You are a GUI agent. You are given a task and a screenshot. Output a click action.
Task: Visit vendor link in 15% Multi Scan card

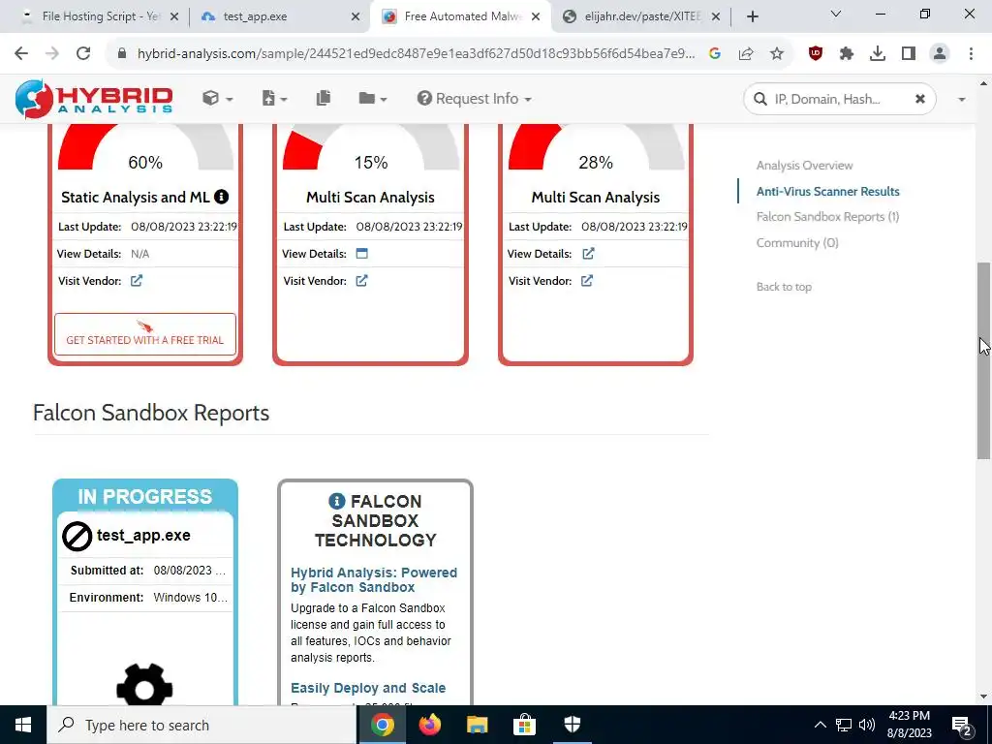click(x=362, y=280)
